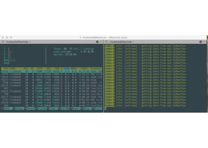Click the terminal cursor in the right pane
This screenshot has width=208, height=148.
[105, 108]
